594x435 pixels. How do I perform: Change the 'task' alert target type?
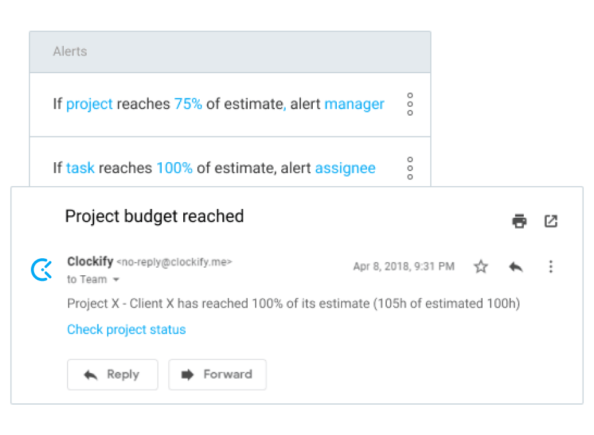tap(80, 168)
